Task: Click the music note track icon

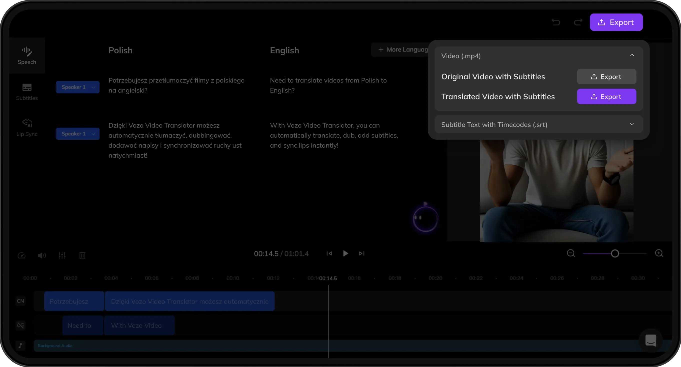Action: point(20,345)
